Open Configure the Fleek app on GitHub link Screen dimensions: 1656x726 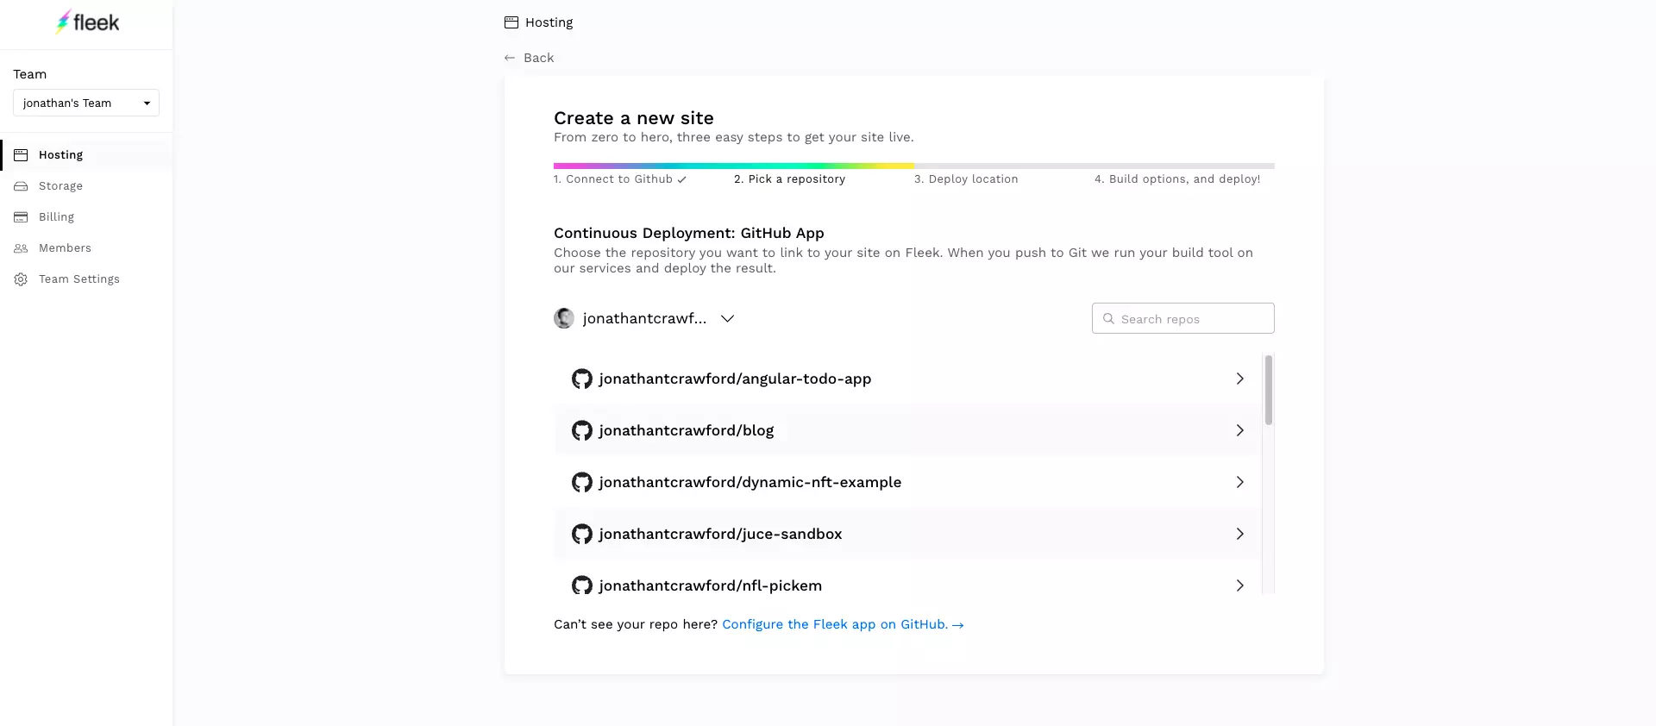[x=843, y=624]
